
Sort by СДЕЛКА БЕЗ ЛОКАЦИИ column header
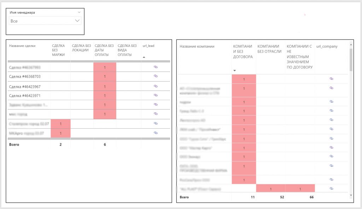pyautogui.click(x=81, y=48)
